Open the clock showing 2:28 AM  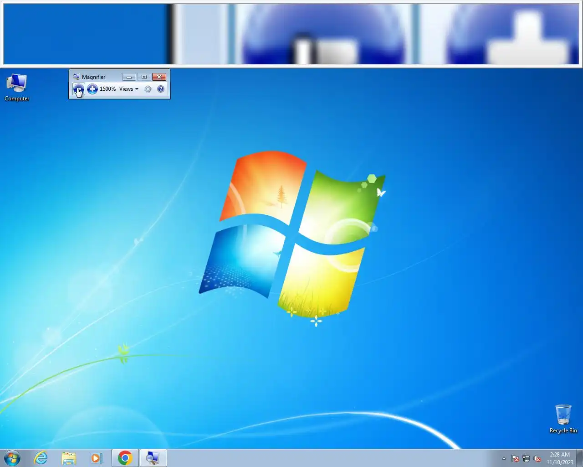point(560,458)
